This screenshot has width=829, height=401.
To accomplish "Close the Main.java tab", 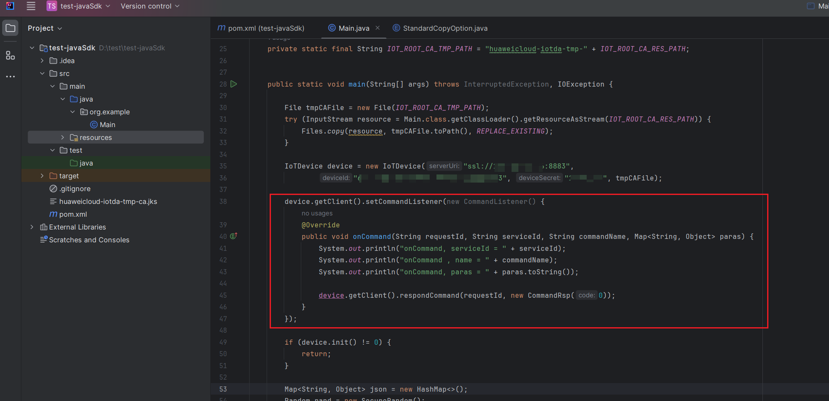I will [378, 28].
